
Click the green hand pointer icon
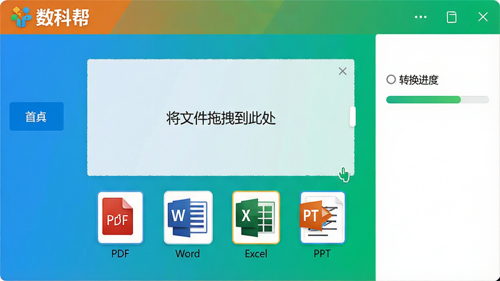pyautogui.click(x=344, y=175)
